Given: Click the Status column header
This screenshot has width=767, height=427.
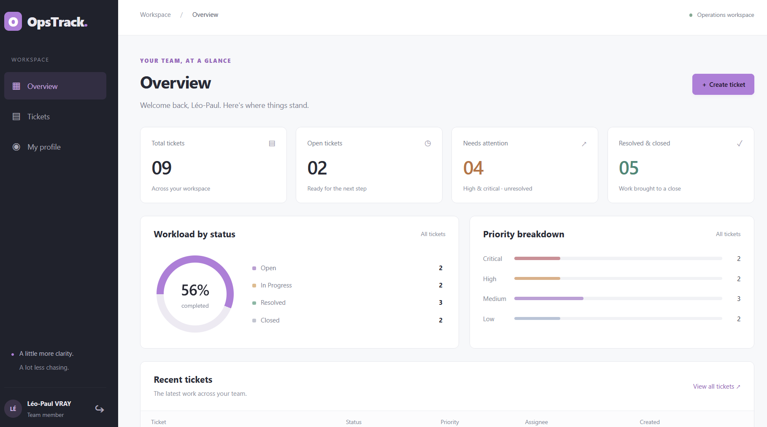Looking at the screenshot, I should (354, 422).
